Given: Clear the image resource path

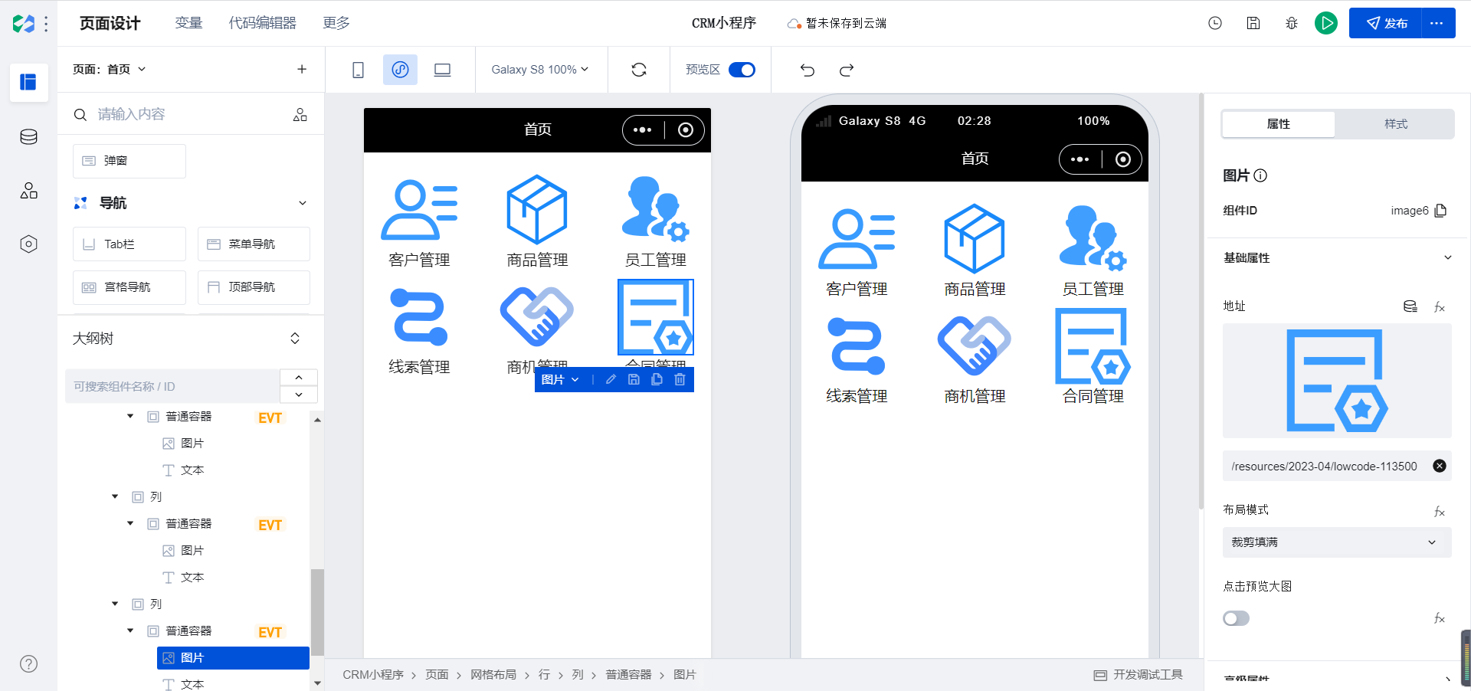Looking at the screenshot, I should 1440,466.
